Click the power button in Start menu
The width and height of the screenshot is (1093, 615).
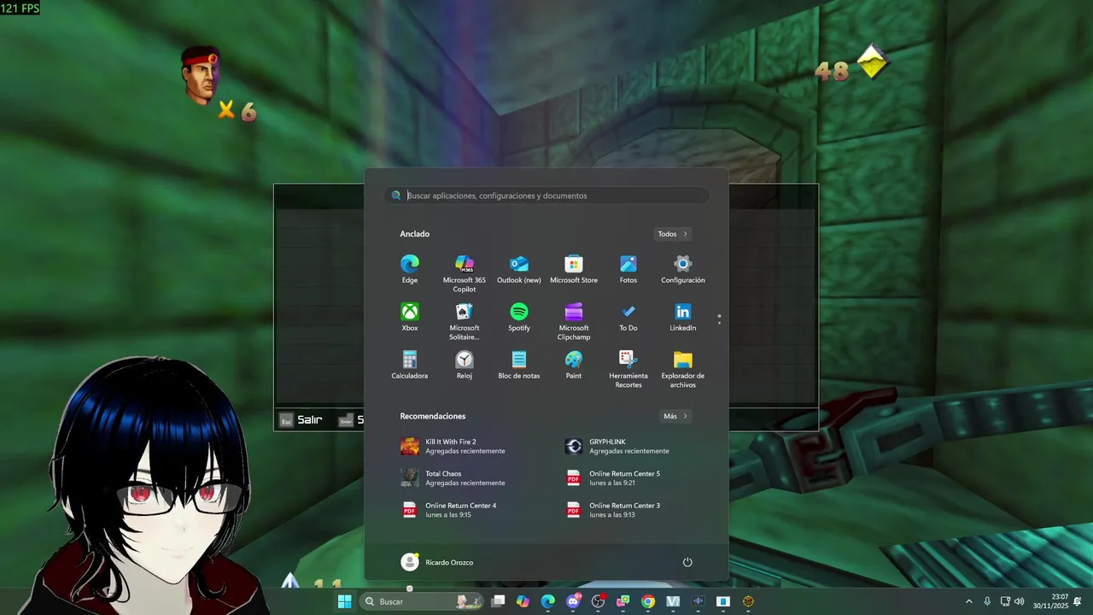coord(687,562)
